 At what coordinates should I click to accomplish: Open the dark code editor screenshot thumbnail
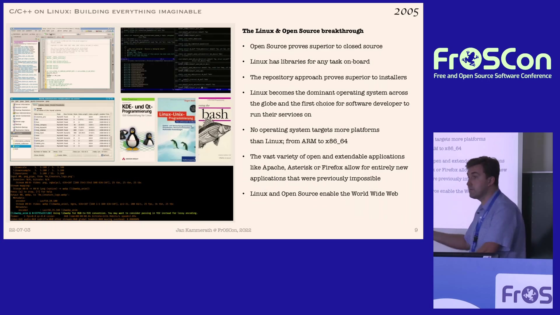pyautogui.click(x=176, y=60)
